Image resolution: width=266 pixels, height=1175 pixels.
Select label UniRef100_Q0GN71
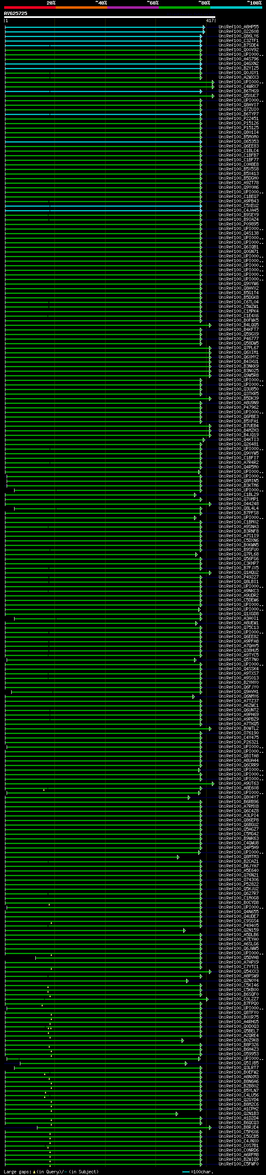(239, 252)
